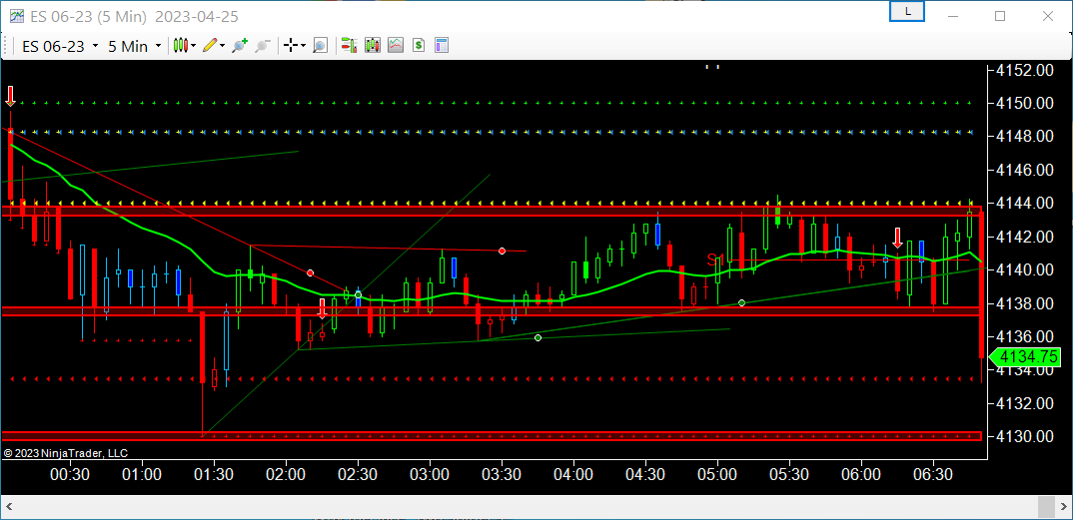Viewport: 1073px width, 520px height.
Task: Click the green anchor dot near 05:10
Action: 741,302
